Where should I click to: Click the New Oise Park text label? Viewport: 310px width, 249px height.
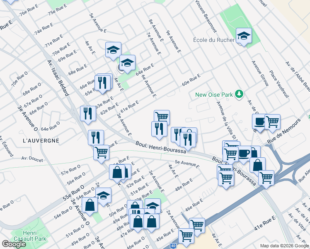point(214,95)
